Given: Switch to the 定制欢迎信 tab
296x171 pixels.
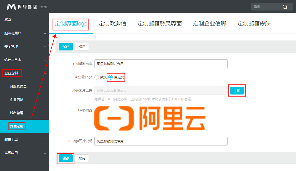Looking at the screenshot, I should coord(112,24).
